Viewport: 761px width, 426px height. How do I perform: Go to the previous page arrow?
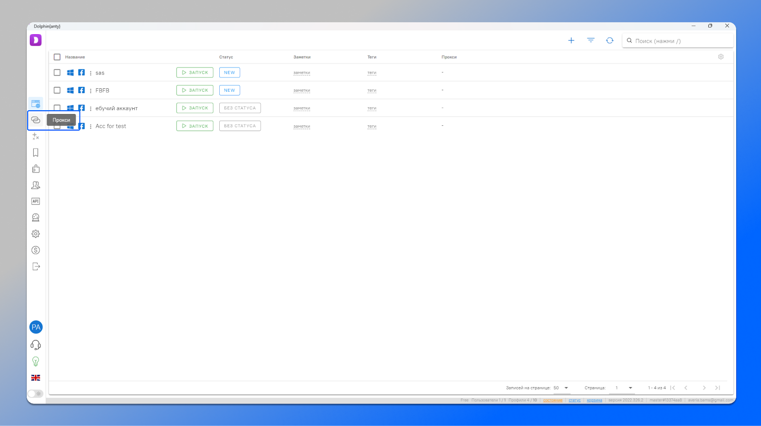pos(686,388)
